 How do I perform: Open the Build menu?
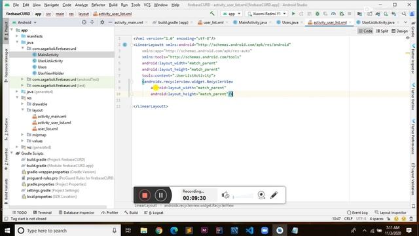tap(113, 5)
